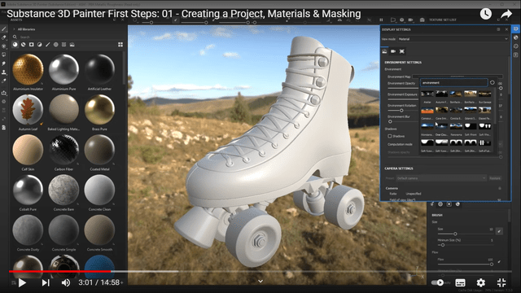Mute the YouTube video volume
Screen dimensions: 521x293
pyautogui.click(x=66, y=282)
